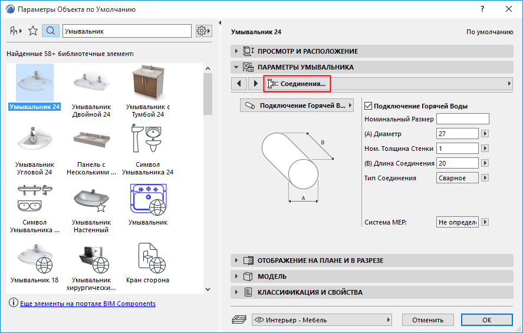The height and width of the screenshot is (333, 523).
Task: Click the ПРОСМОТР И РАСПОЛОЖЕНИЕ panel icon
Action: click(x=248, y=51)
